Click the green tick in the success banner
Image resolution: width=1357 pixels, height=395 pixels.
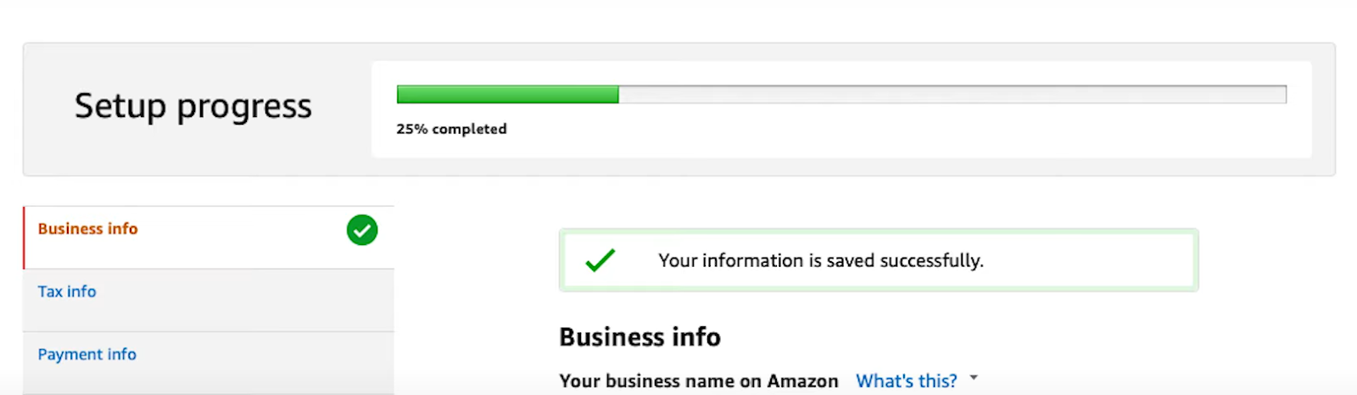[600, 259]
